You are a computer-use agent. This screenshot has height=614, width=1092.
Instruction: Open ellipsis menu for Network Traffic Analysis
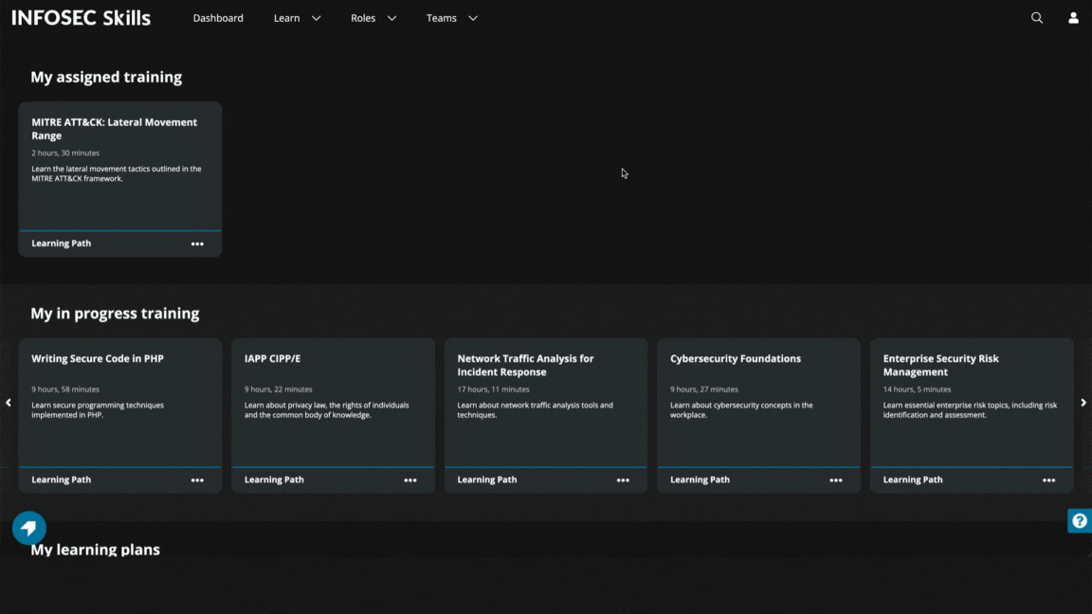(x=623, y=480)
